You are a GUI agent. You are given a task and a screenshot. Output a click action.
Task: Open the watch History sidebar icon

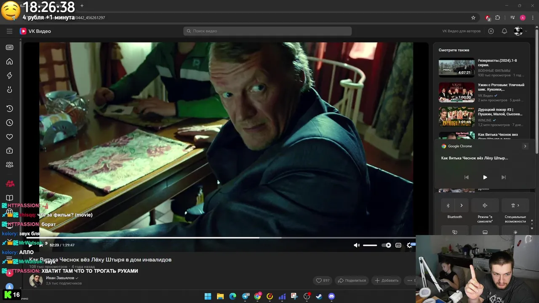pyautogui.click(x=9, y=109)
